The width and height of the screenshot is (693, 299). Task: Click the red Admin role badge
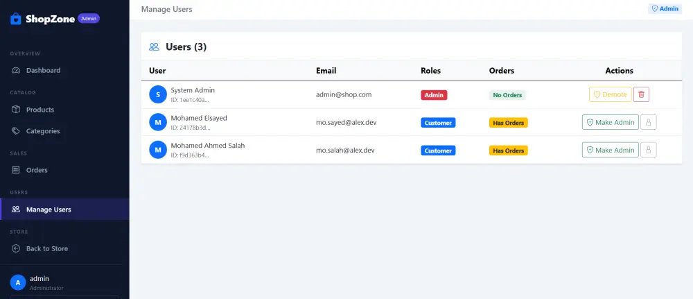click(434, 95)
